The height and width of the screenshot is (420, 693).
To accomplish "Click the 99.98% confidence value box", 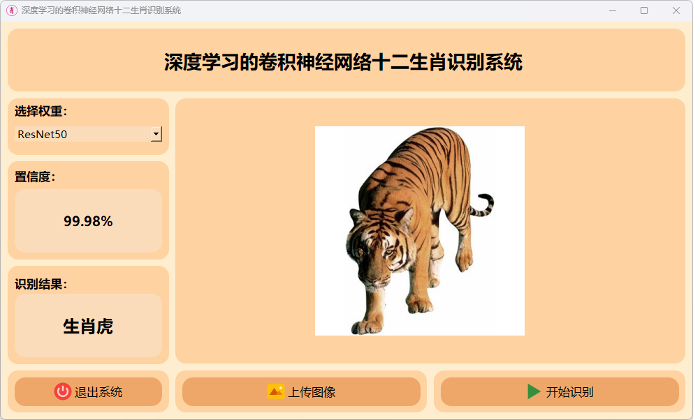I will (89, 221).
